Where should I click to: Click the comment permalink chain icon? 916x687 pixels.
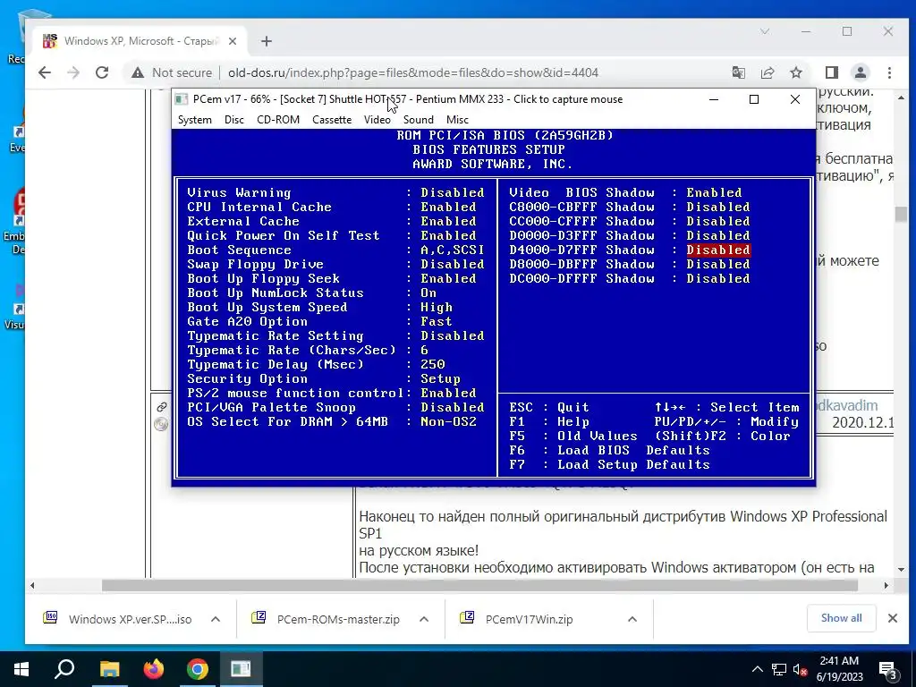click(x=162, y=407)
